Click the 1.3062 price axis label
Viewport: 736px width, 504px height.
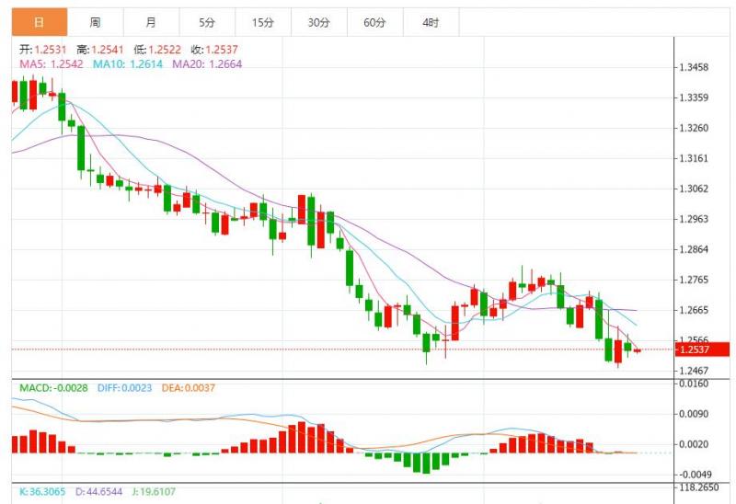tap(694, 189)
